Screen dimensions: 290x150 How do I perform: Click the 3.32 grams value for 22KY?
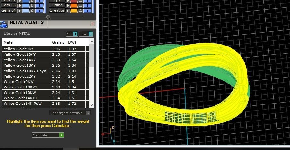(56, 76)
